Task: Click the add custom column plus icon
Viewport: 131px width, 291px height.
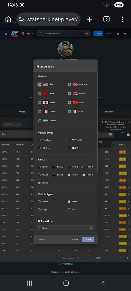Action: point(128,135)
